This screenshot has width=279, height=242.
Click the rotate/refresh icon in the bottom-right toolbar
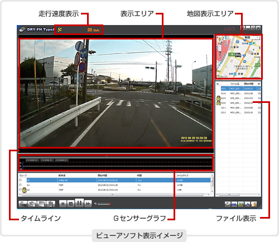click(x=228, y=204)
